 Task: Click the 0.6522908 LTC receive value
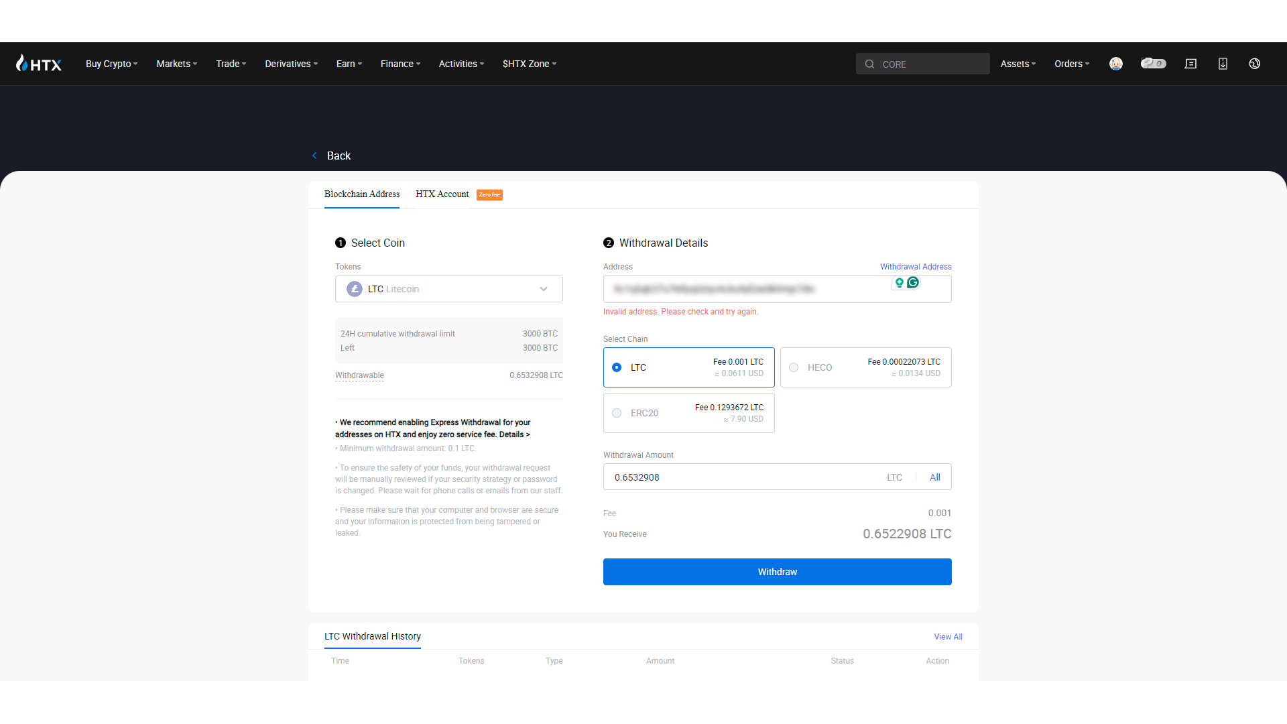point(908,534)
